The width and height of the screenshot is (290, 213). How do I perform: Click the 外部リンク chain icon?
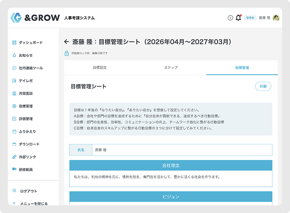(x=14, y=157)
